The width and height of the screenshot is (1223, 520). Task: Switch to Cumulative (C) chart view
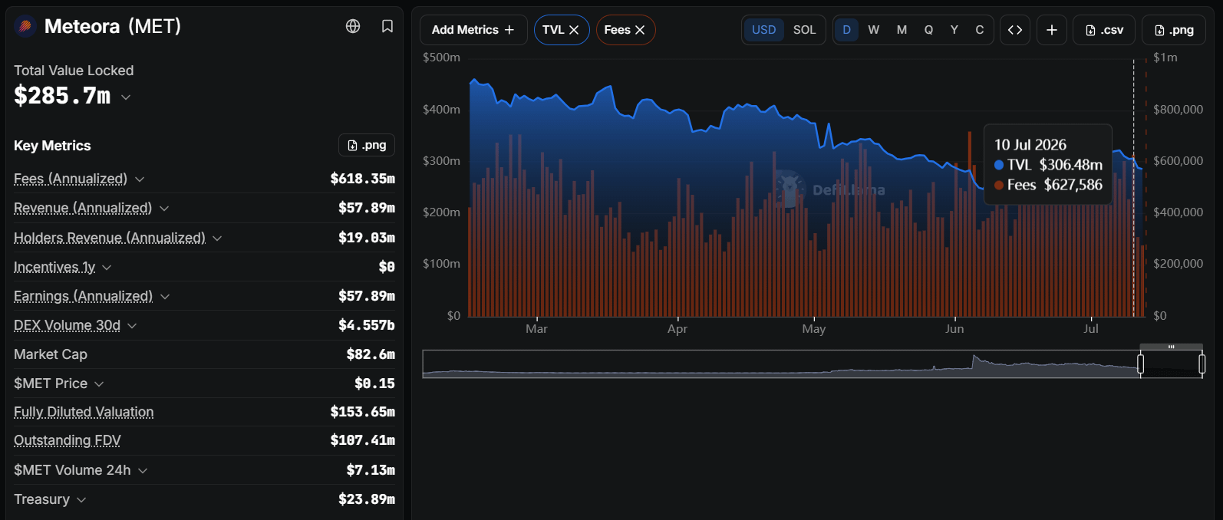[x=979, y=30]
